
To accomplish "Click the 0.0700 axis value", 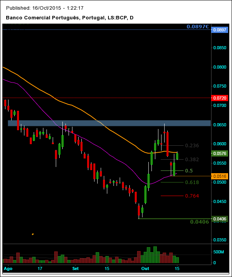I will 220,105.
